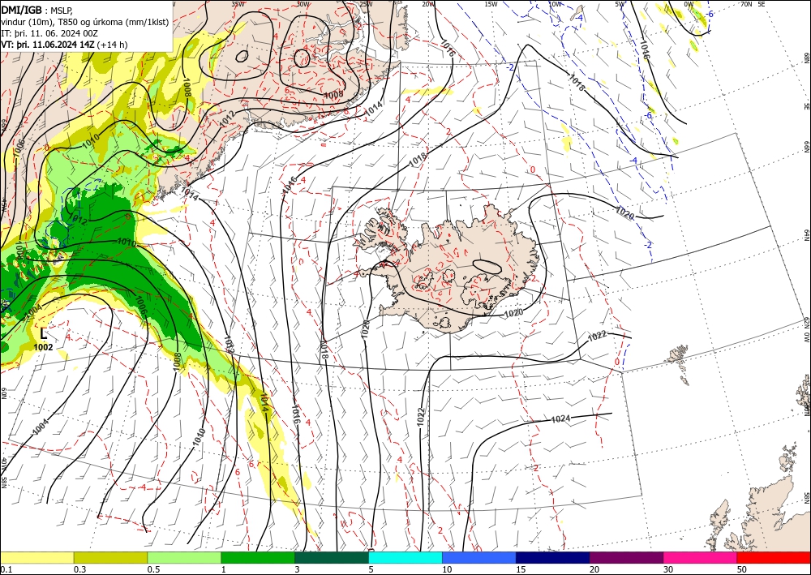Click the olive 0.3–0.5 legend swatch
The width and height of the screenshot is (811, 575).
(x=110, y=557)
